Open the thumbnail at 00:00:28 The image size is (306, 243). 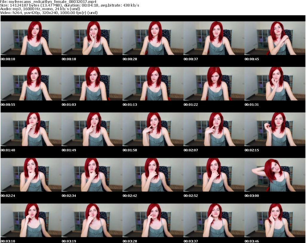(153, 38)
